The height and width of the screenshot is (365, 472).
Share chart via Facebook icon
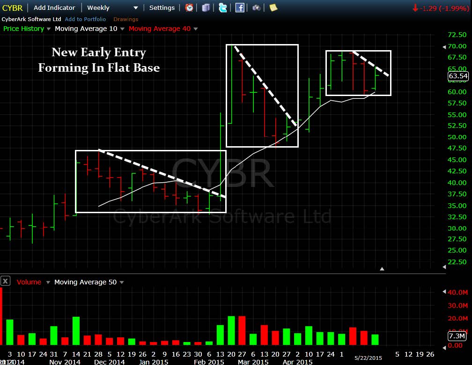click(x=240, y=7)
